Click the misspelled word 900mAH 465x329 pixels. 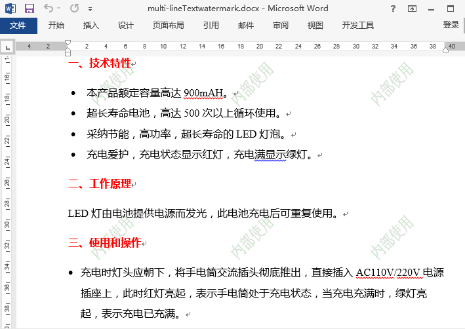pyautogui.click(x=203, y=93)
